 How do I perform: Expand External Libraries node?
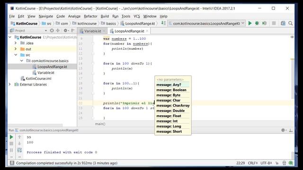click(x=9, y=85)
